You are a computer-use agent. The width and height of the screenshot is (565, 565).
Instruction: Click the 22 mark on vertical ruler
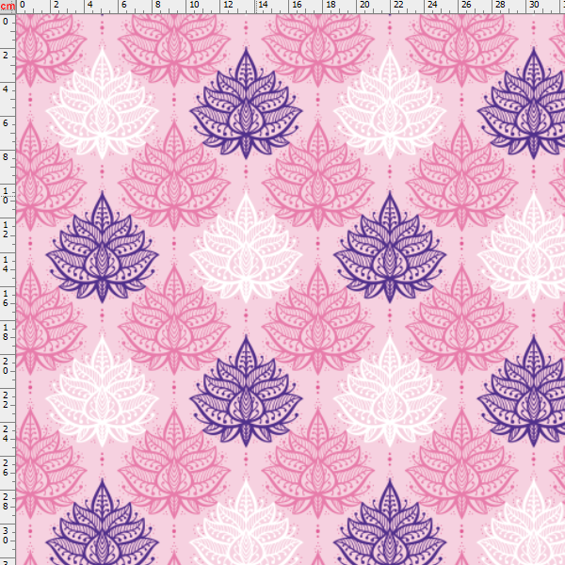tap(6, 400)
